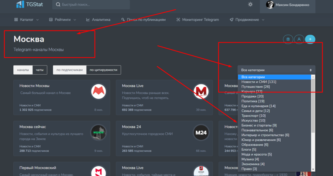Select Продажи [20] option
Screen dimensions: 333x176
274,96
